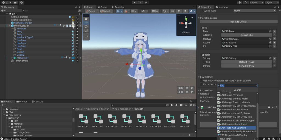281x140 pixels.
Task: Open object picker for VRC Gestures
Action: (x=270, y=39)
